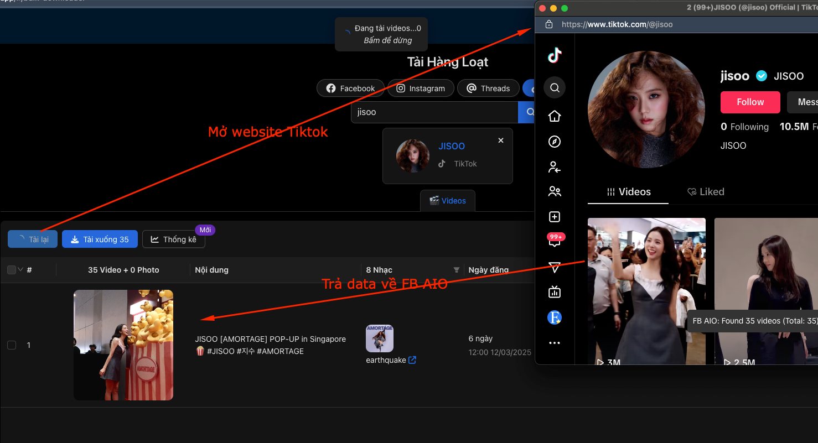The width and height of the screenshot is (818, 443).
Task: Open TikTok sidebar search icon
Action: point(555,87)
